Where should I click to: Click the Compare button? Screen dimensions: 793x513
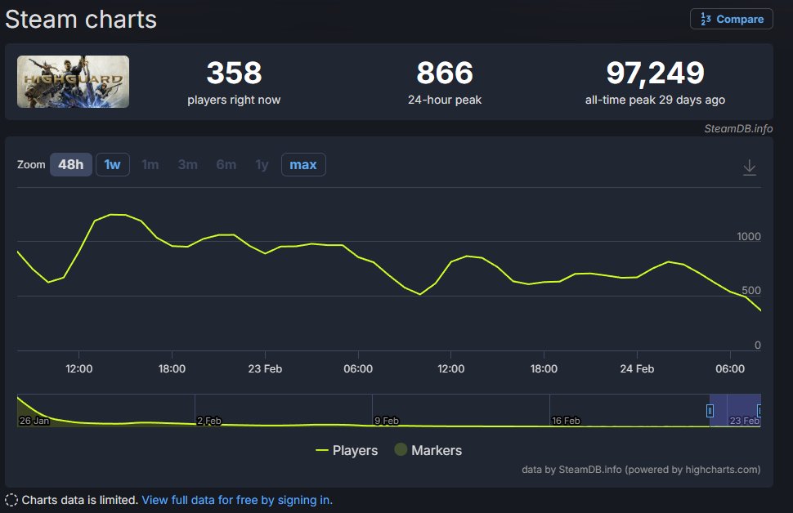click(732, 20)
